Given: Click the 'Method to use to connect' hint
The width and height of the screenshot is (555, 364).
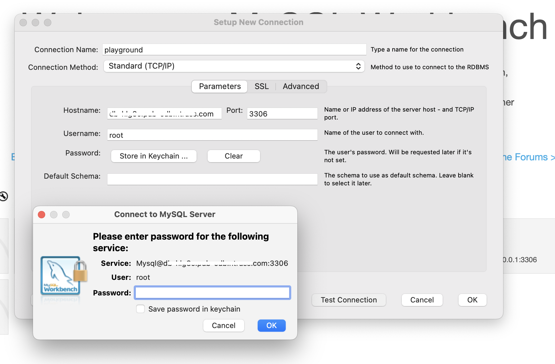Looking at the screenshot, I should (x=430, y=67).
